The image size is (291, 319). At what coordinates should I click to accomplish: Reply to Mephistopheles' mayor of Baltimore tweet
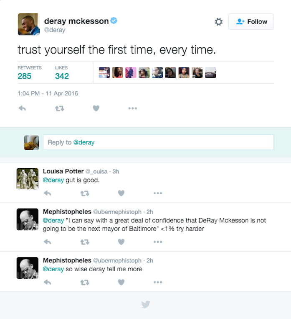[x=48, y=242]
